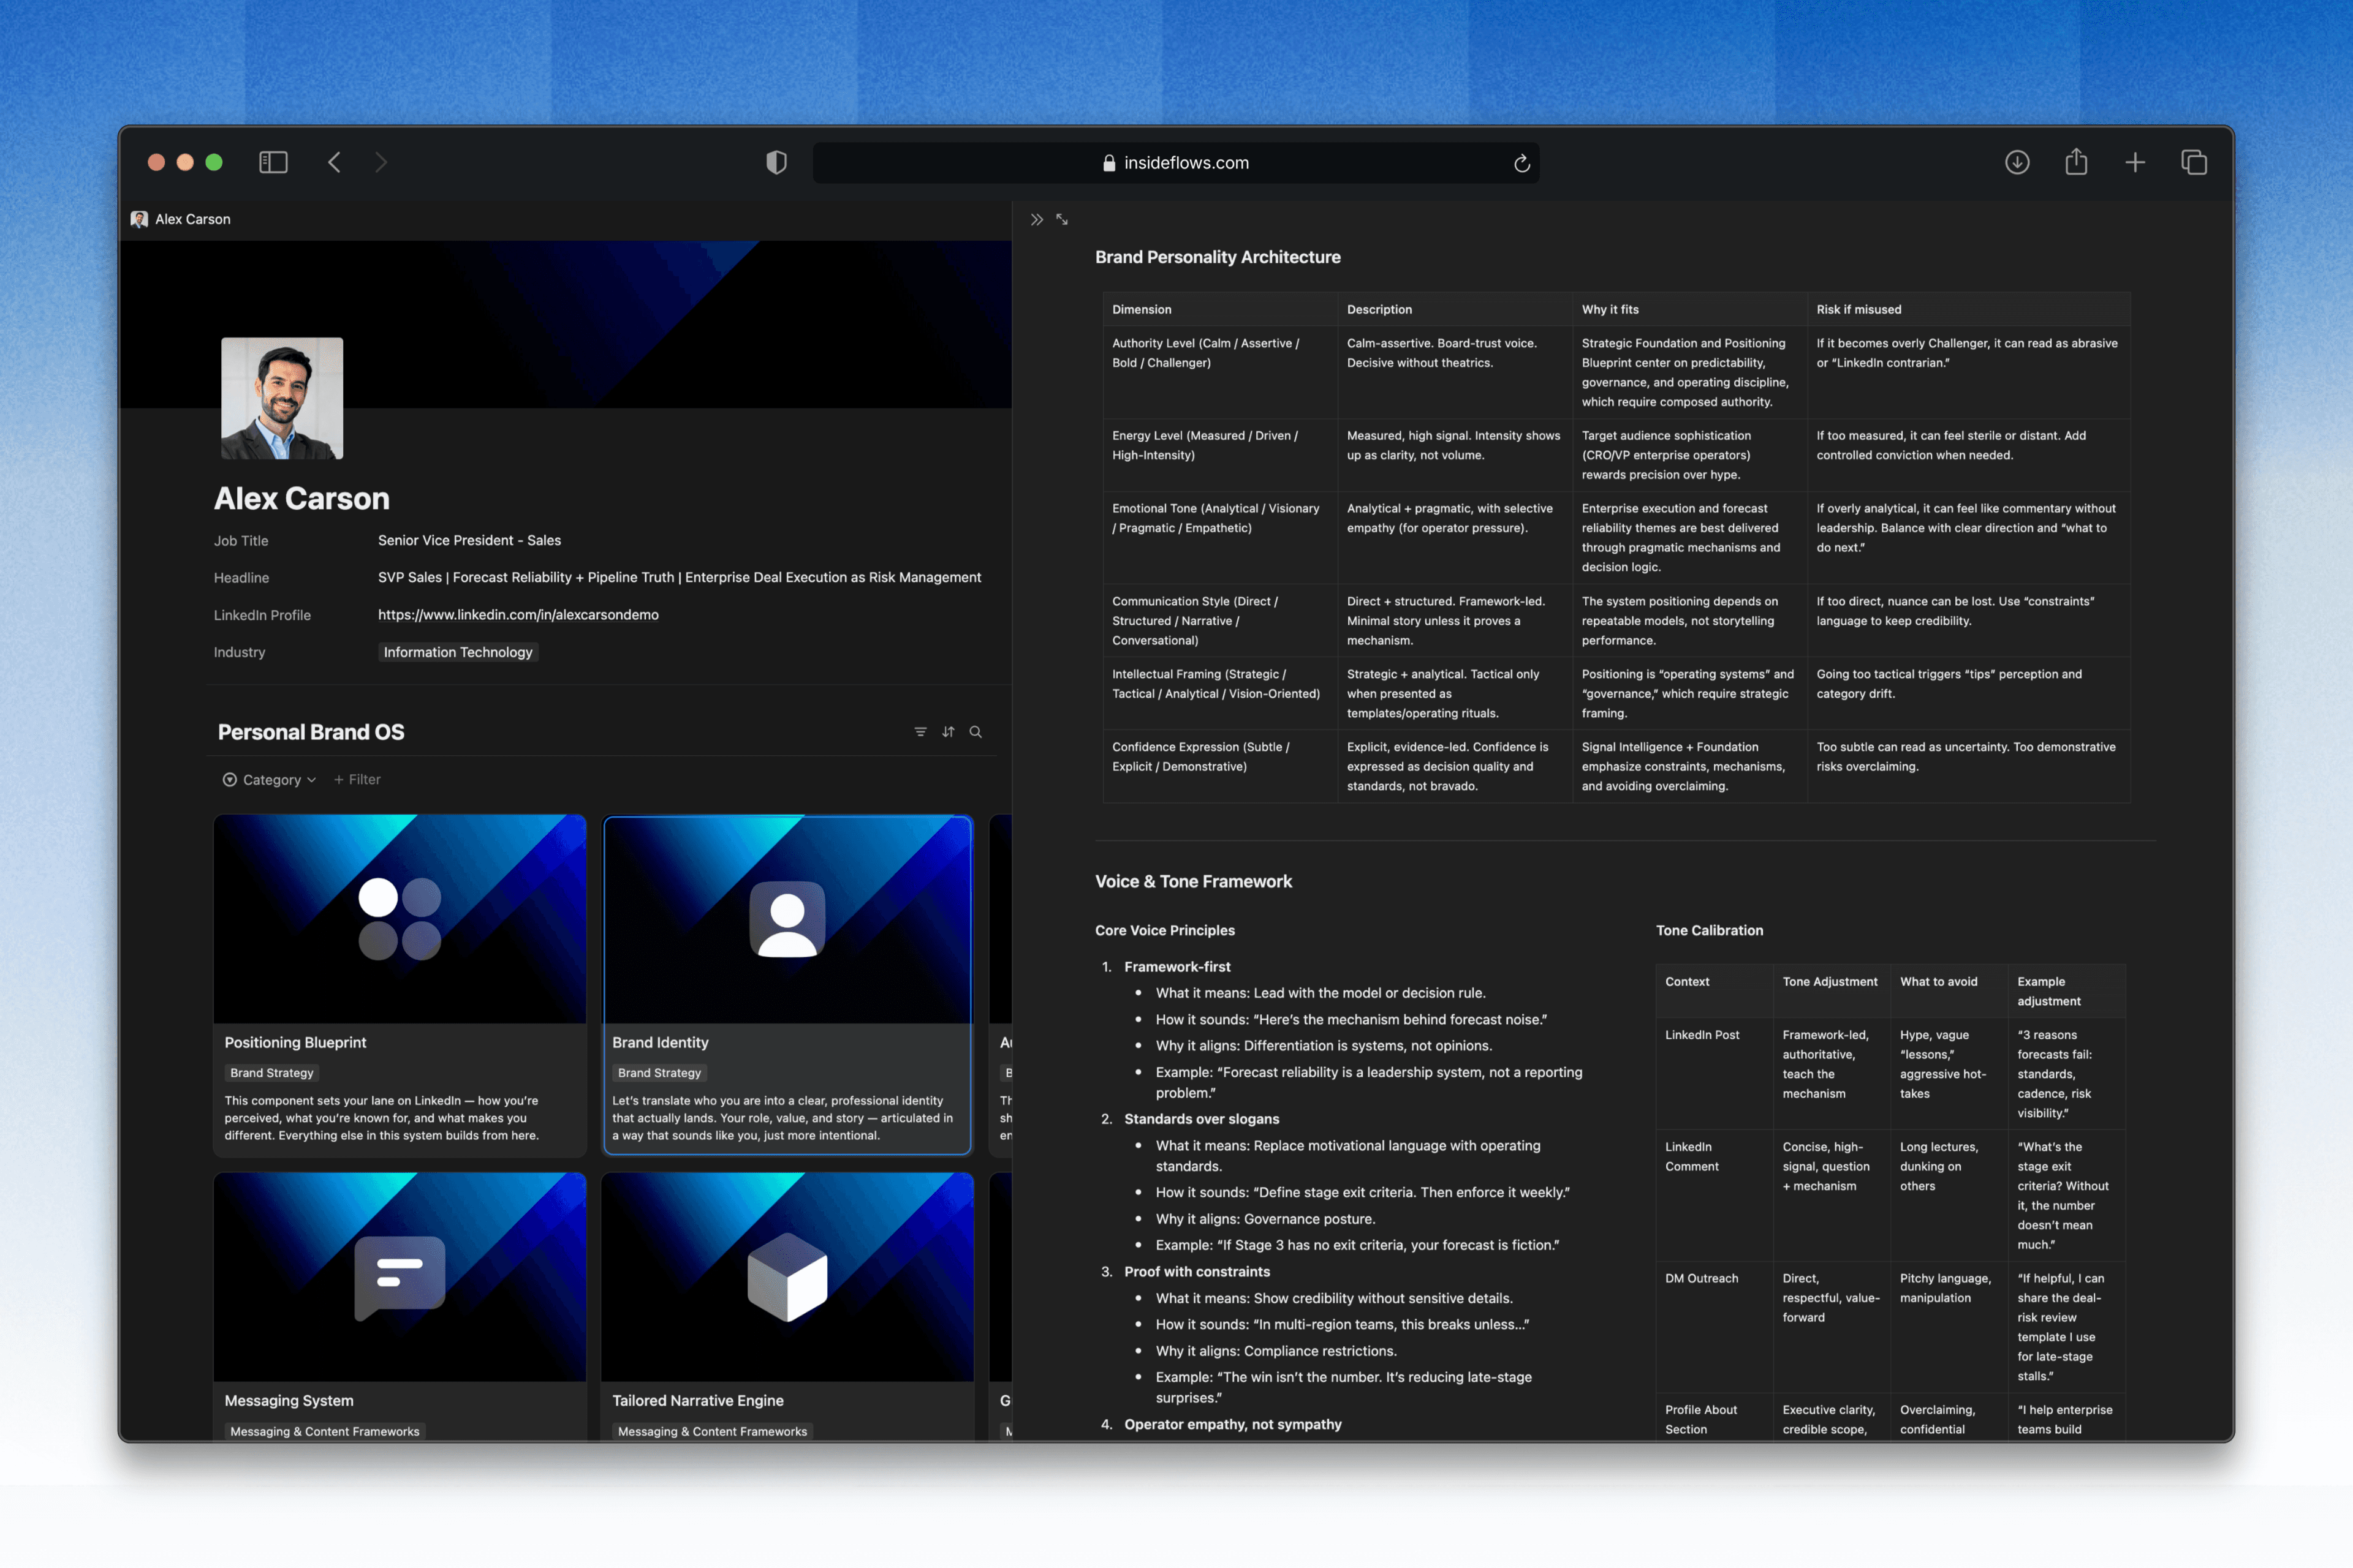Reload the insideflows.com page

[1521, 163]
